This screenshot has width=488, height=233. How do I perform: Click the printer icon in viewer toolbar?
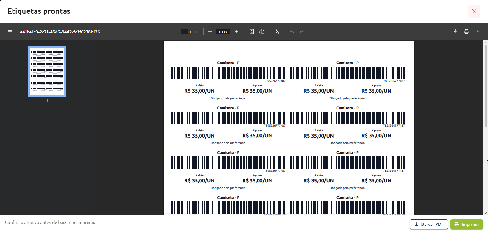click(x=467, y=32)
